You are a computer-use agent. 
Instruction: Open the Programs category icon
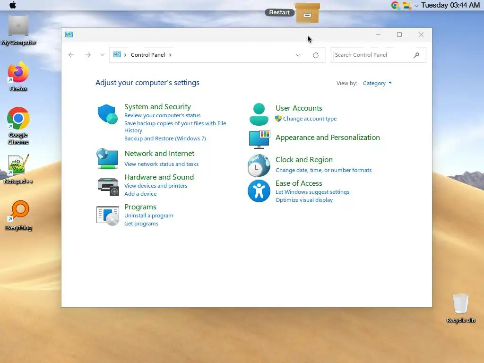click(x=108, y=216)
